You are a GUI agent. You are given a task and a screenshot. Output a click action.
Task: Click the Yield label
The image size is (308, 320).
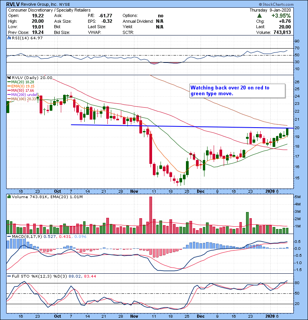coord(127,27)
